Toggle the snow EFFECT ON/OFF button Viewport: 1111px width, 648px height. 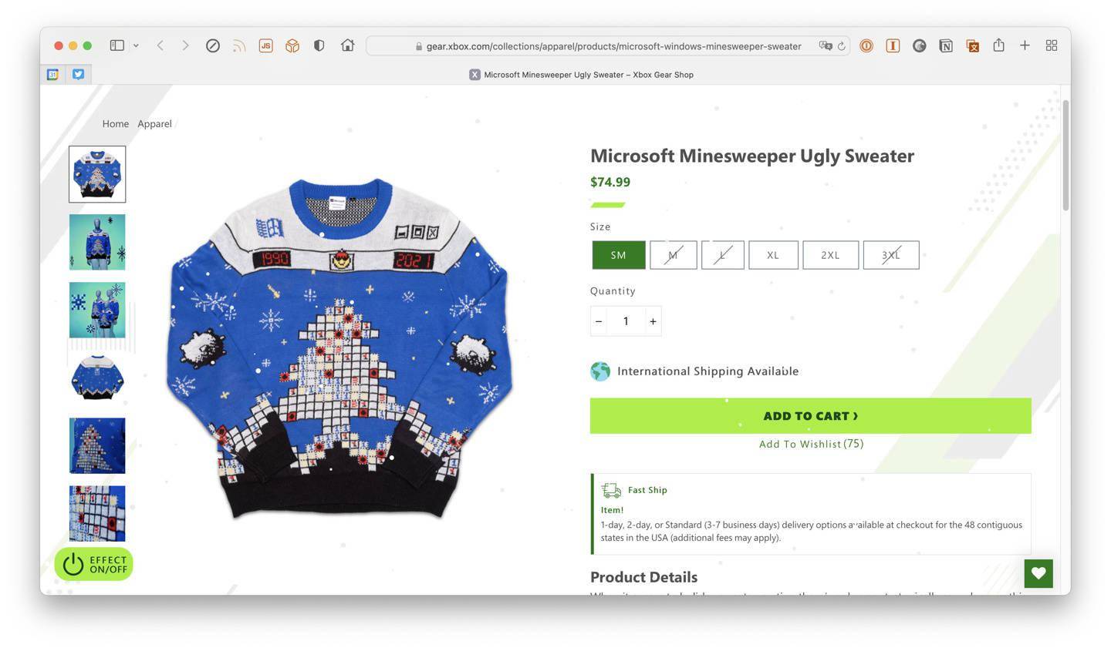tap(94, 565)
